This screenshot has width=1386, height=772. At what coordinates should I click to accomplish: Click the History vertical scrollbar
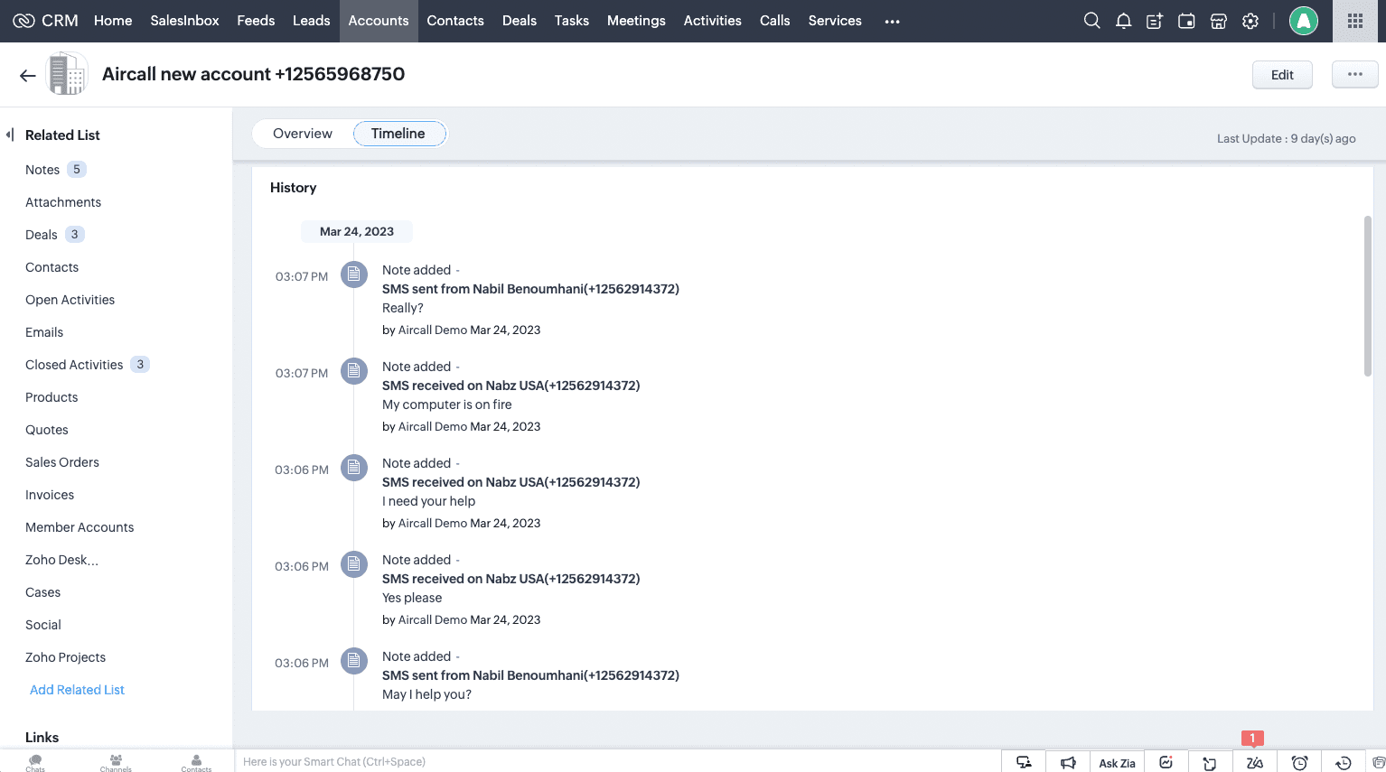tap(1367, 296)
